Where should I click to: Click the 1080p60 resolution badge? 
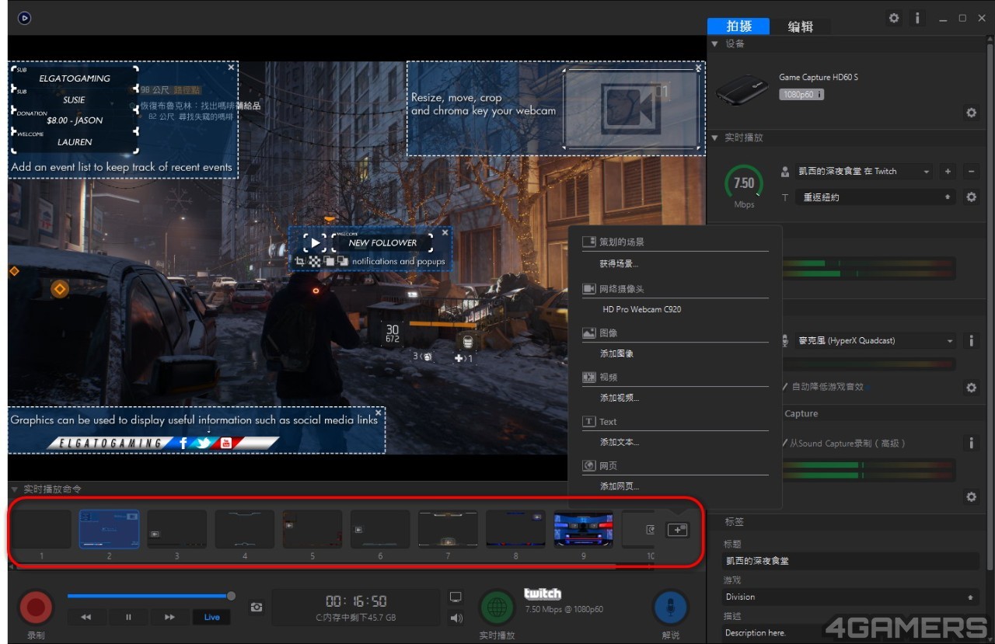(801, 94)
